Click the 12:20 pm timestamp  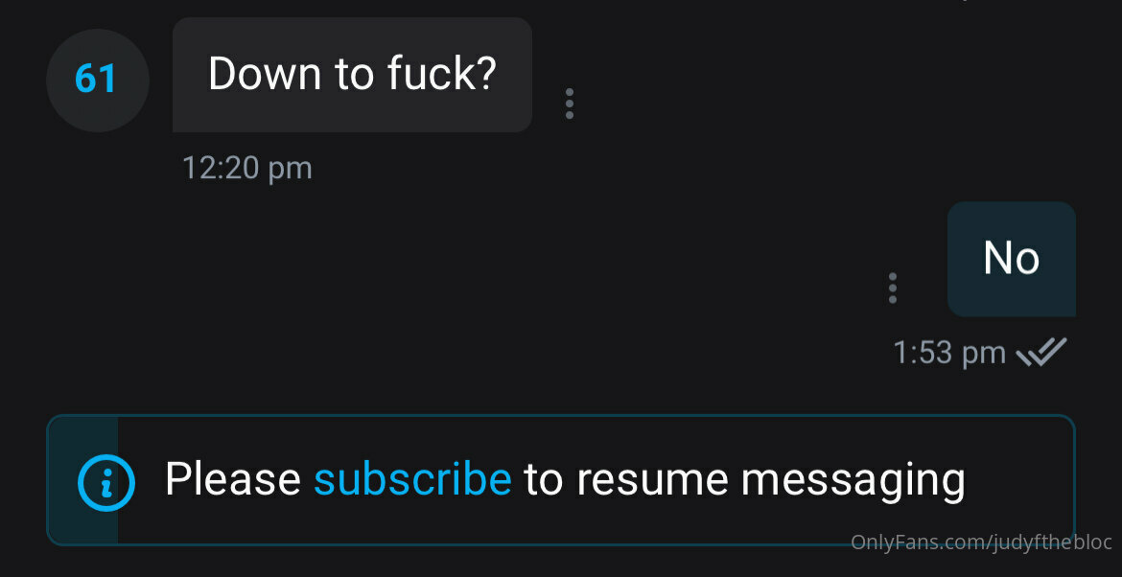(x=246, y=168)
